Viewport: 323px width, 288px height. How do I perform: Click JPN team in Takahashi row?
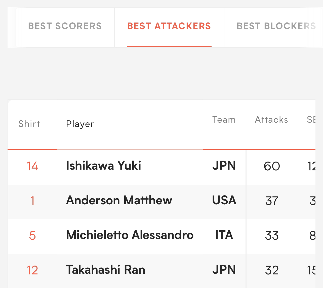point(224,270)
